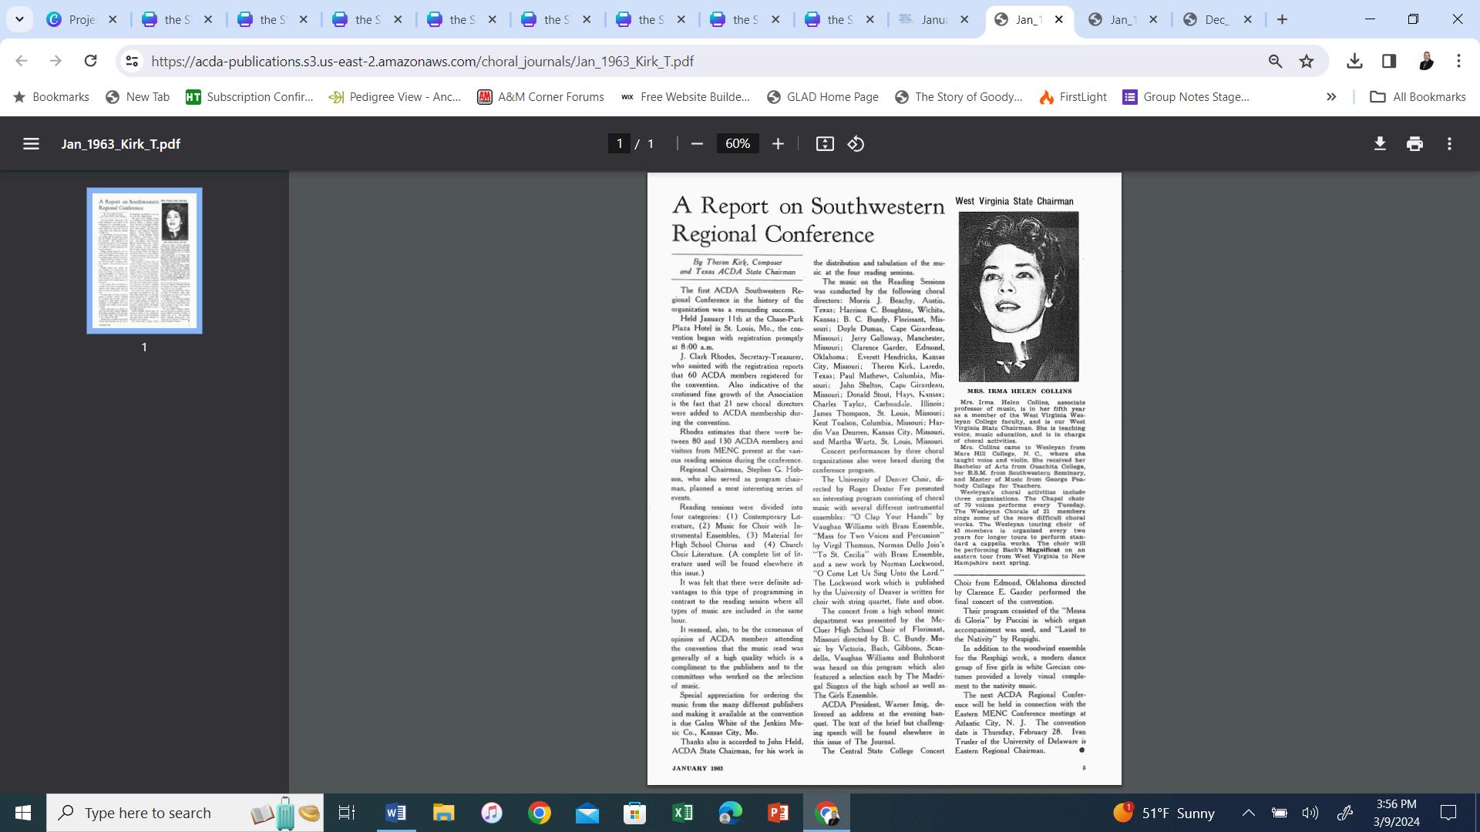1480x832 pixels.
Task: Expand the hidden bookmarks chevron
Action: pyautogui.click(x=1331, y=96)
